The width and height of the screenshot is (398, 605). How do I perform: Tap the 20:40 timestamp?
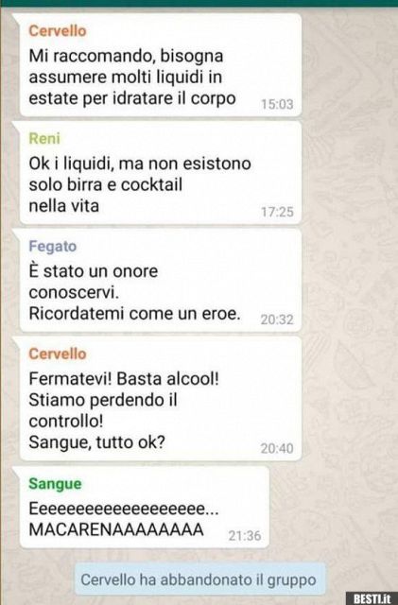tap(277, 448)
